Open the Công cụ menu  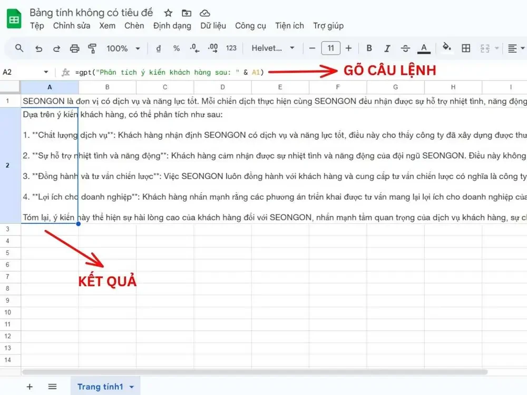[250, 26]
